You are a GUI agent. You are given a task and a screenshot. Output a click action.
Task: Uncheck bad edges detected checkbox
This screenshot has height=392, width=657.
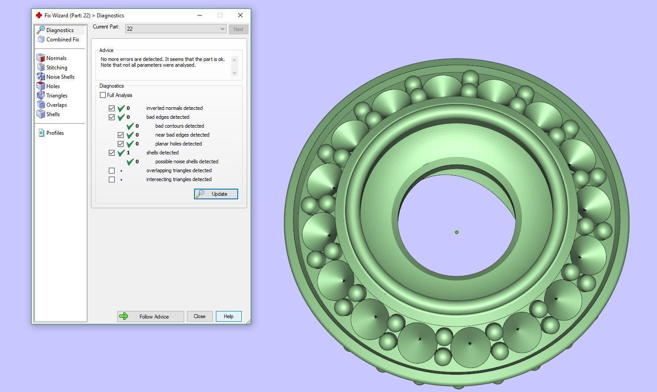point(112,117)
